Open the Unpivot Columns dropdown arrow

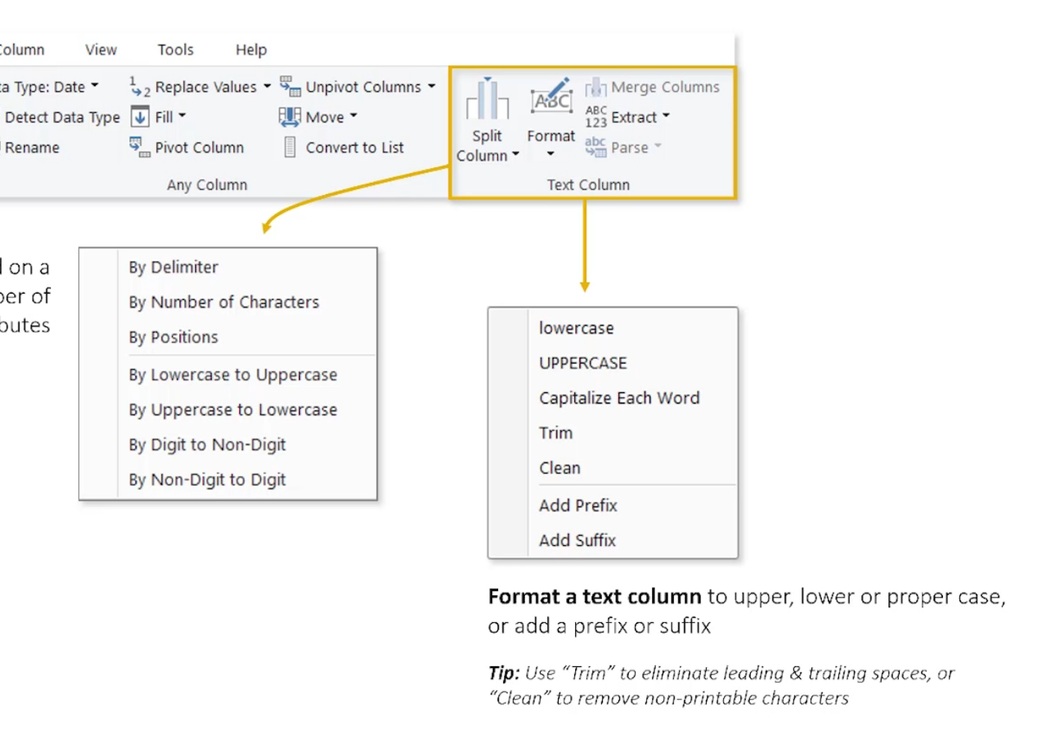432,87
